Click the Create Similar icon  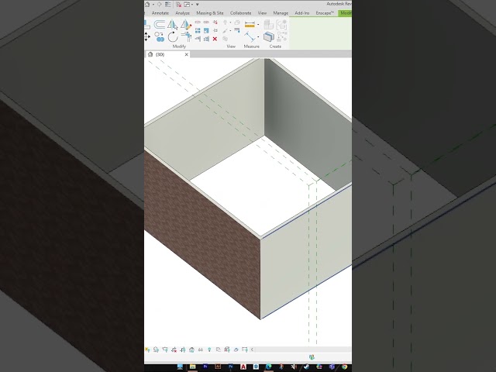282,36
